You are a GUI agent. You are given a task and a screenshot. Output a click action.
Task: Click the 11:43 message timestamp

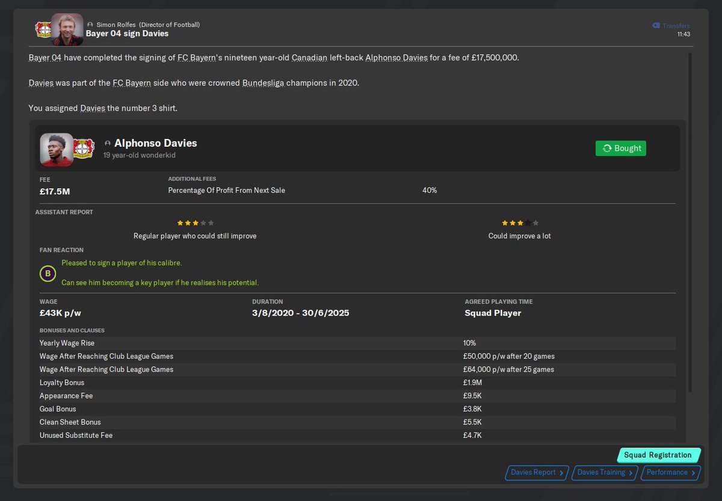[x=683, y=34]
